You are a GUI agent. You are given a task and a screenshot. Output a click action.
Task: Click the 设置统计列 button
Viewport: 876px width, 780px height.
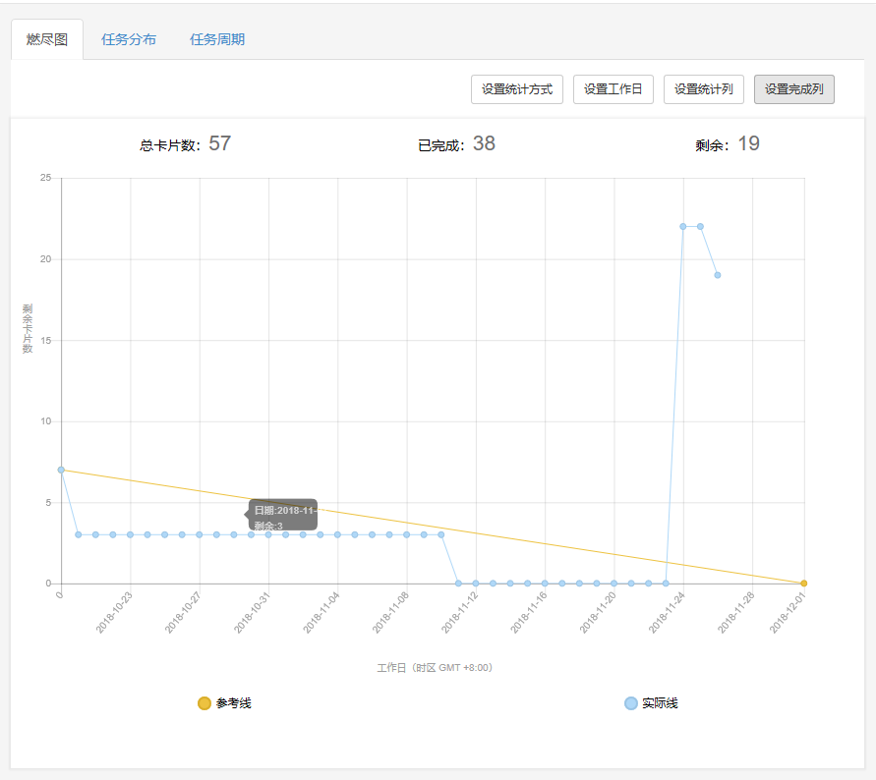pyautogui.click(x=703, y=89)
